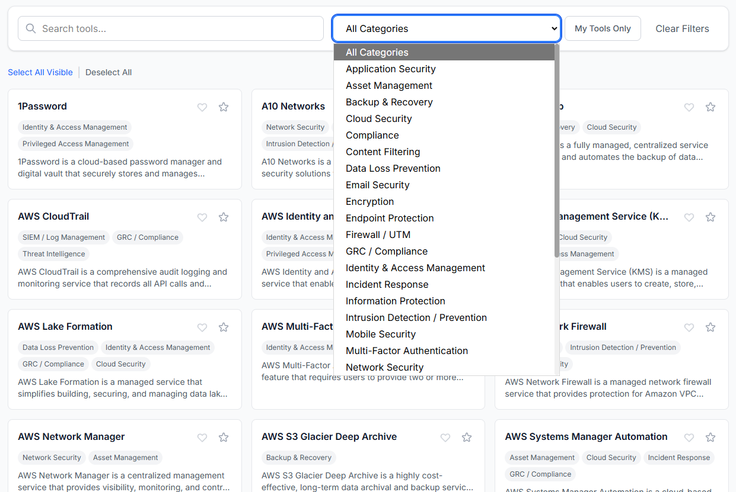Star the AWS CloudTrail card
This screenshot has height=492, width=736.
(224, 217)
